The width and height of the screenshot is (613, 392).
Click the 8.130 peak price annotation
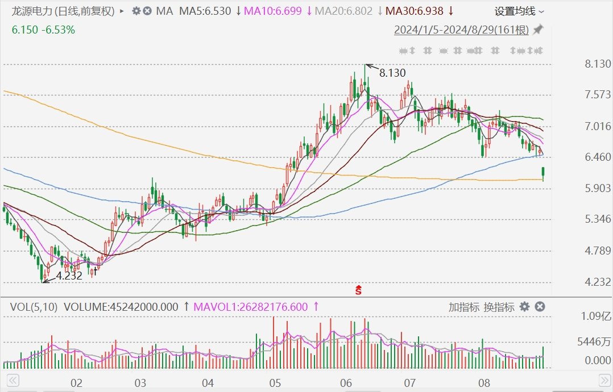tap(392, 73)
